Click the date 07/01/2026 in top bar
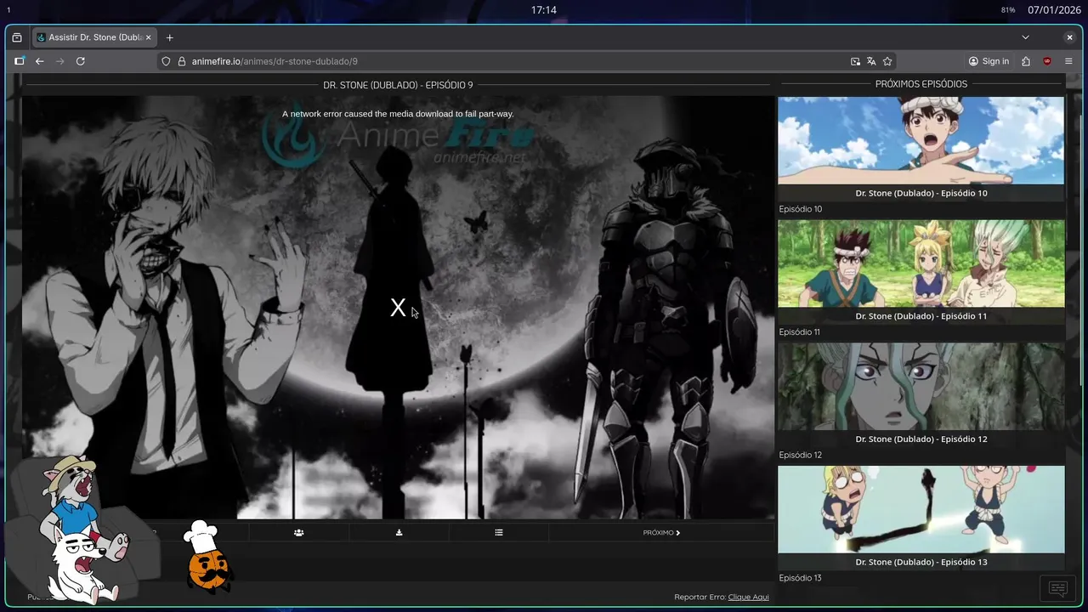The width and height of the screenshot is (1088, 612). coord(1054,10)
